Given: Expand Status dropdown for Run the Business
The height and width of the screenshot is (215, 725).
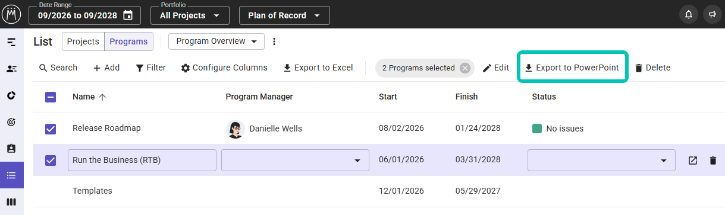Looking at the screenshot, I should (664, 161).
